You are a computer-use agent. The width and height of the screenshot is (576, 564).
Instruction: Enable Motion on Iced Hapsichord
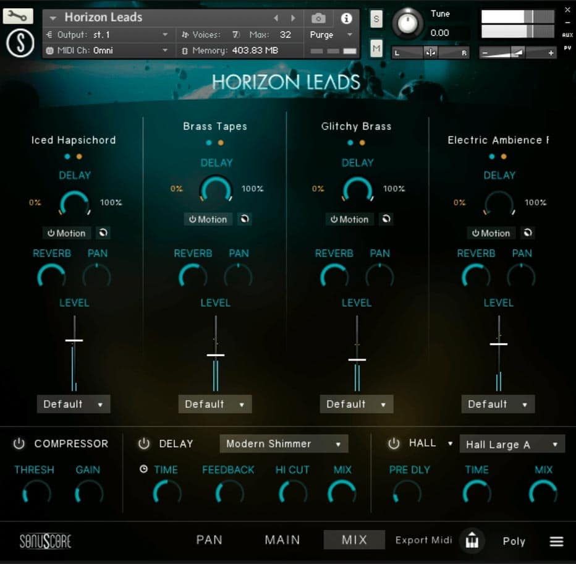[x=67, y=233]
